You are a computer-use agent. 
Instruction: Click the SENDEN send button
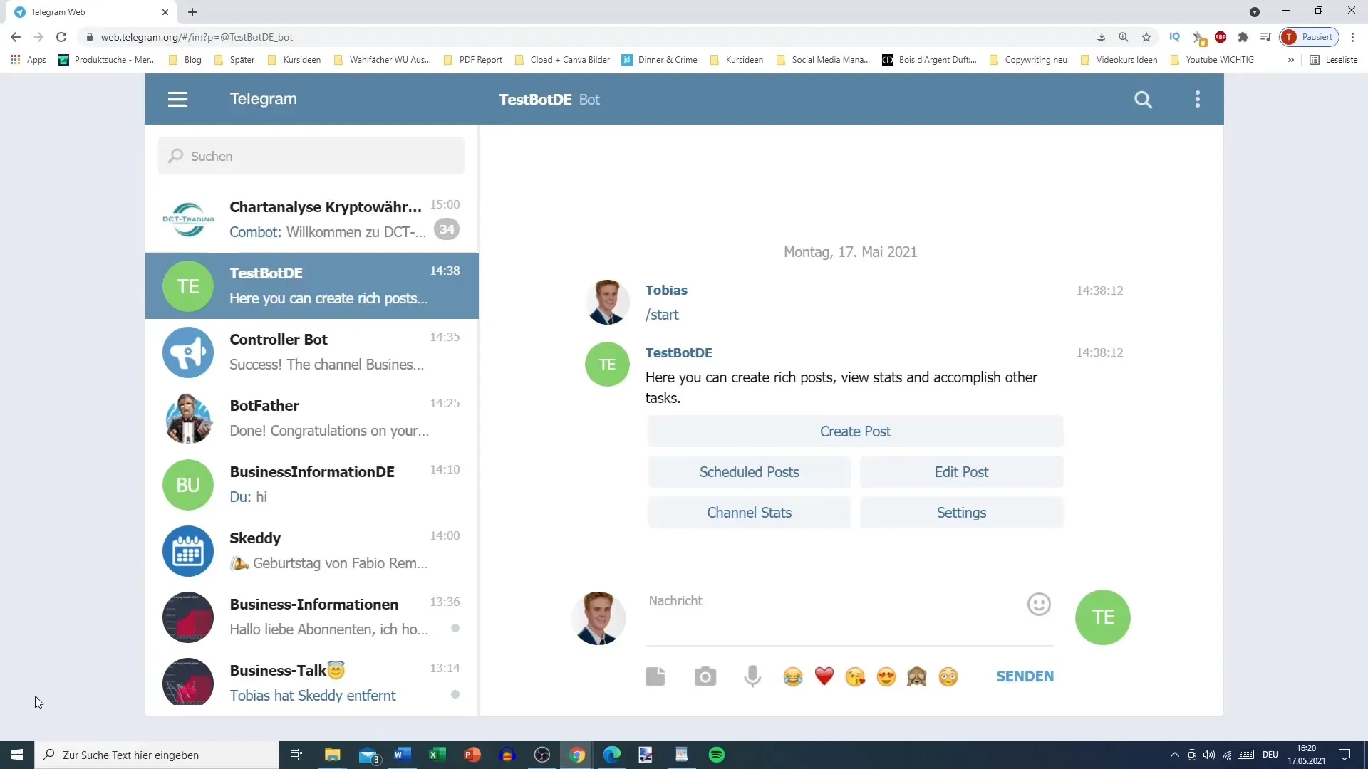pos(1025,676)
